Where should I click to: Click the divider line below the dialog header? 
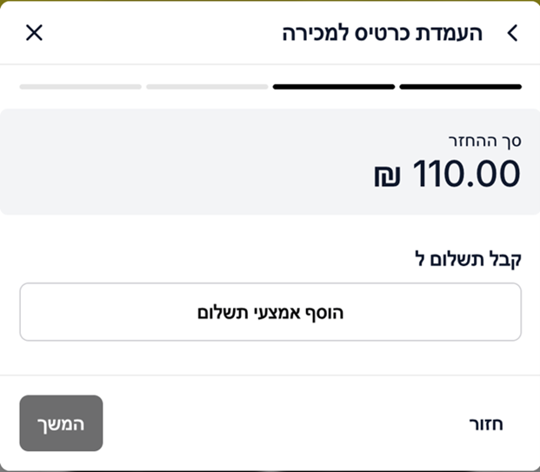coord(270,64)
